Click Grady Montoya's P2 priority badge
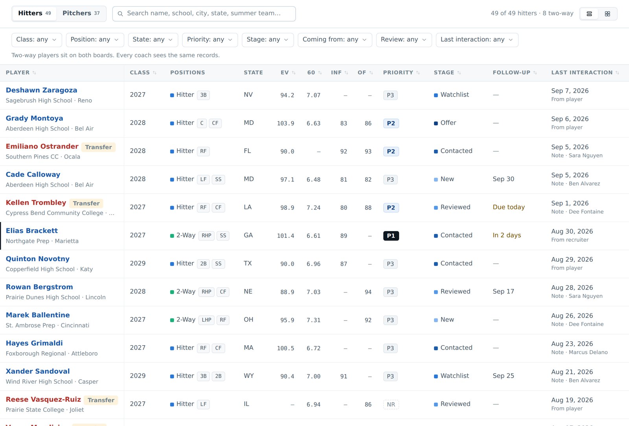This screenshot has height=426, width=629. pyautogui.click(x=391, y=123)
